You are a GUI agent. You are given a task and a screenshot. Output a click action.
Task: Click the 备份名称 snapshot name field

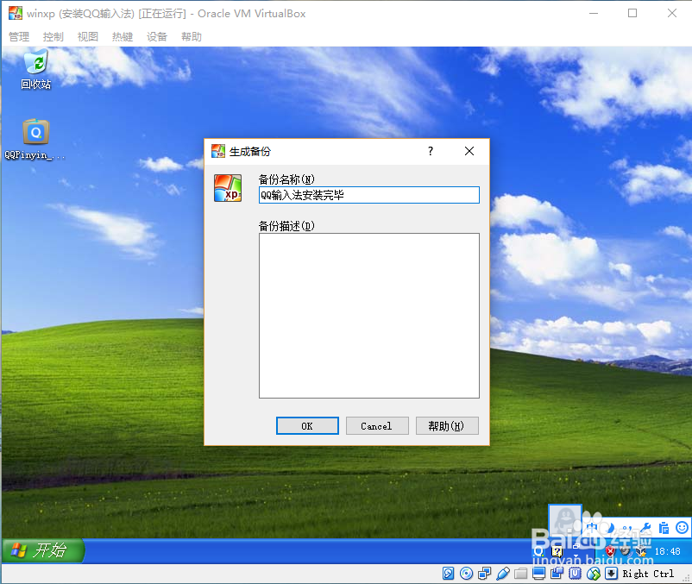(x=368, y=195)
